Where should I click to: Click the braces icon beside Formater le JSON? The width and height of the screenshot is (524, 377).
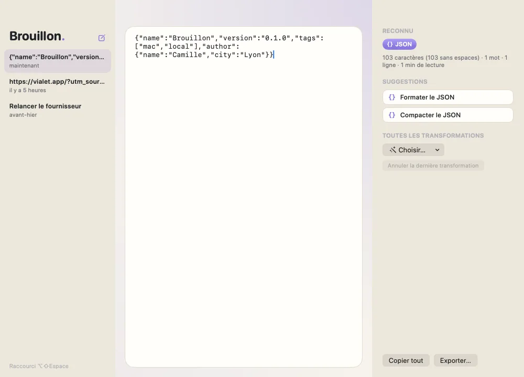391,97
